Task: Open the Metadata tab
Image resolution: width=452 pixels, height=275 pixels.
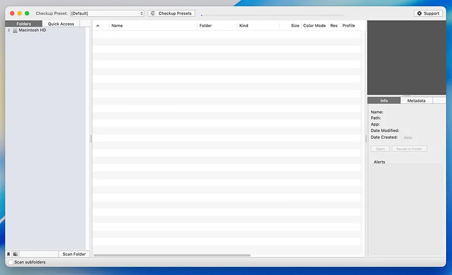Action: pyautogui.click(x=416, y=101)
